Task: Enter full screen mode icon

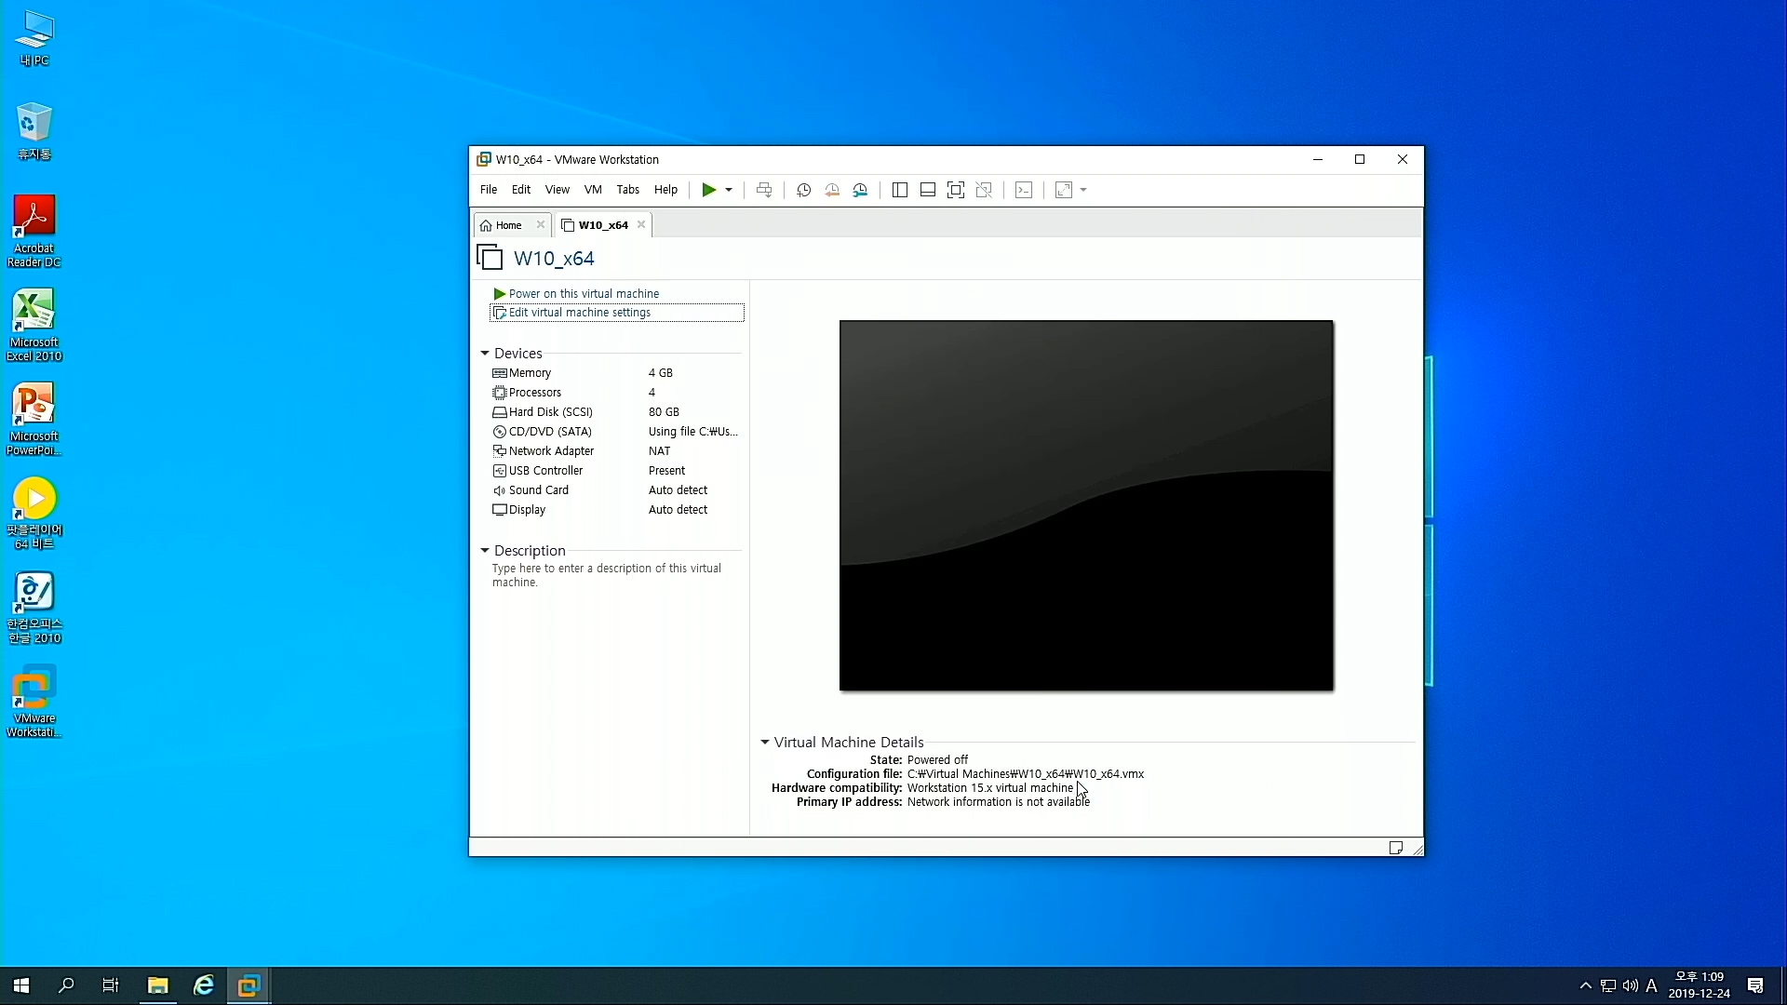Action: coord(956,190)
